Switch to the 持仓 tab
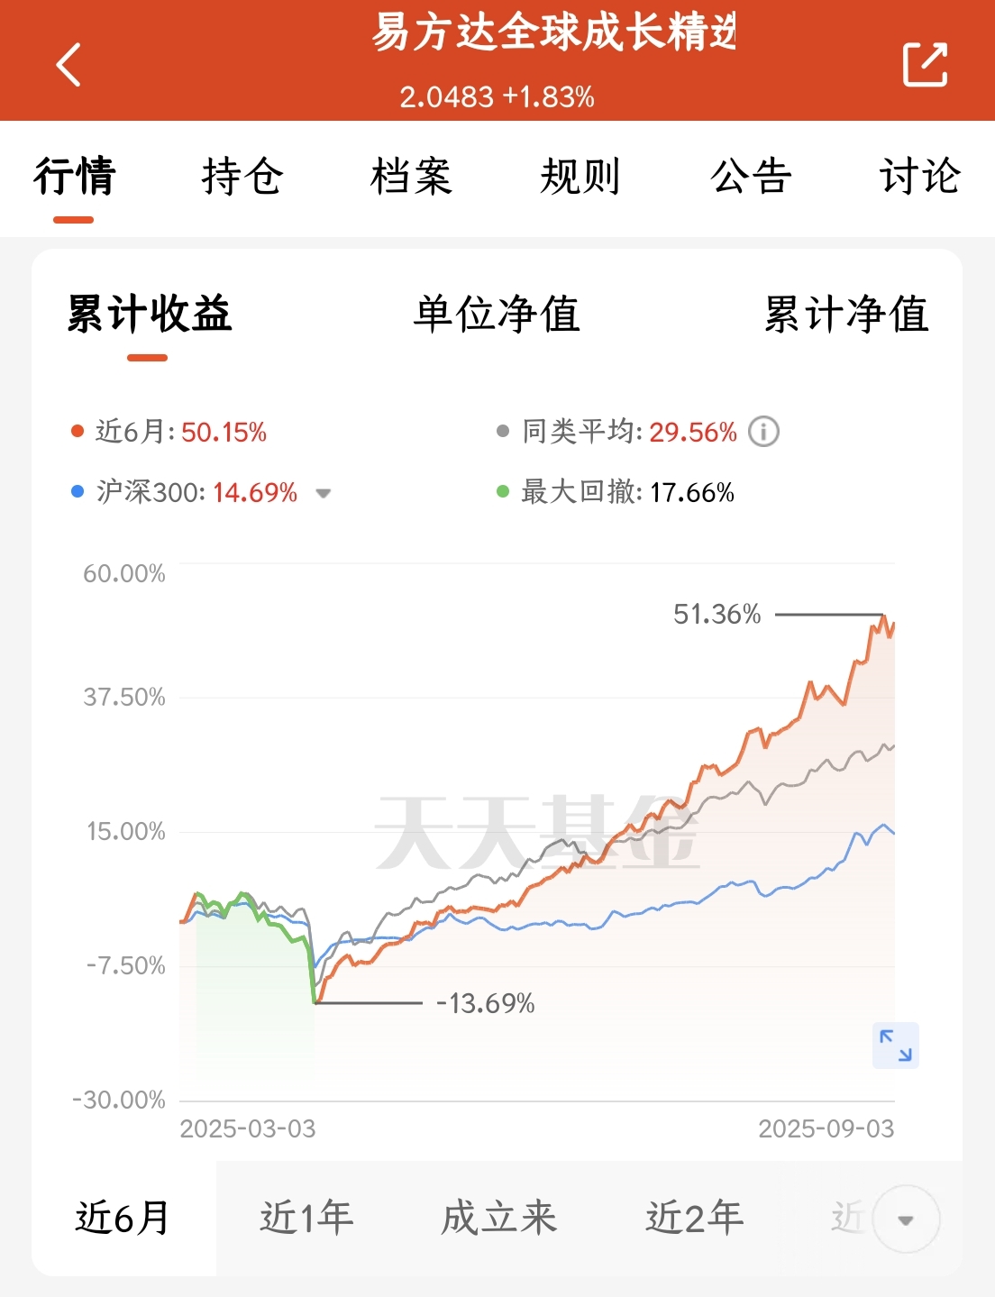This screenshot has height=1297, width=995. [x=242, y=176]
